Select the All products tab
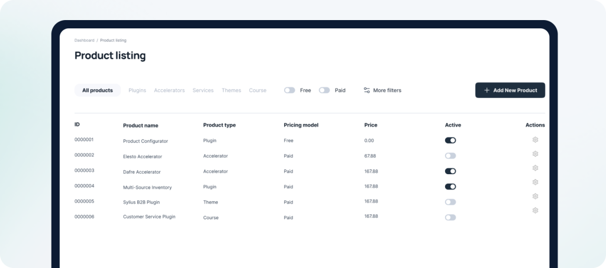The image size is (606, 268). point(98,90)
